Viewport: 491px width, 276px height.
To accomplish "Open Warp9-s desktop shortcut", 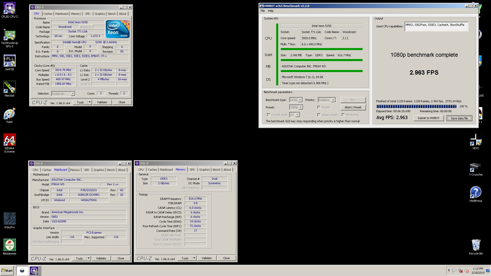I will coord(9,221).
